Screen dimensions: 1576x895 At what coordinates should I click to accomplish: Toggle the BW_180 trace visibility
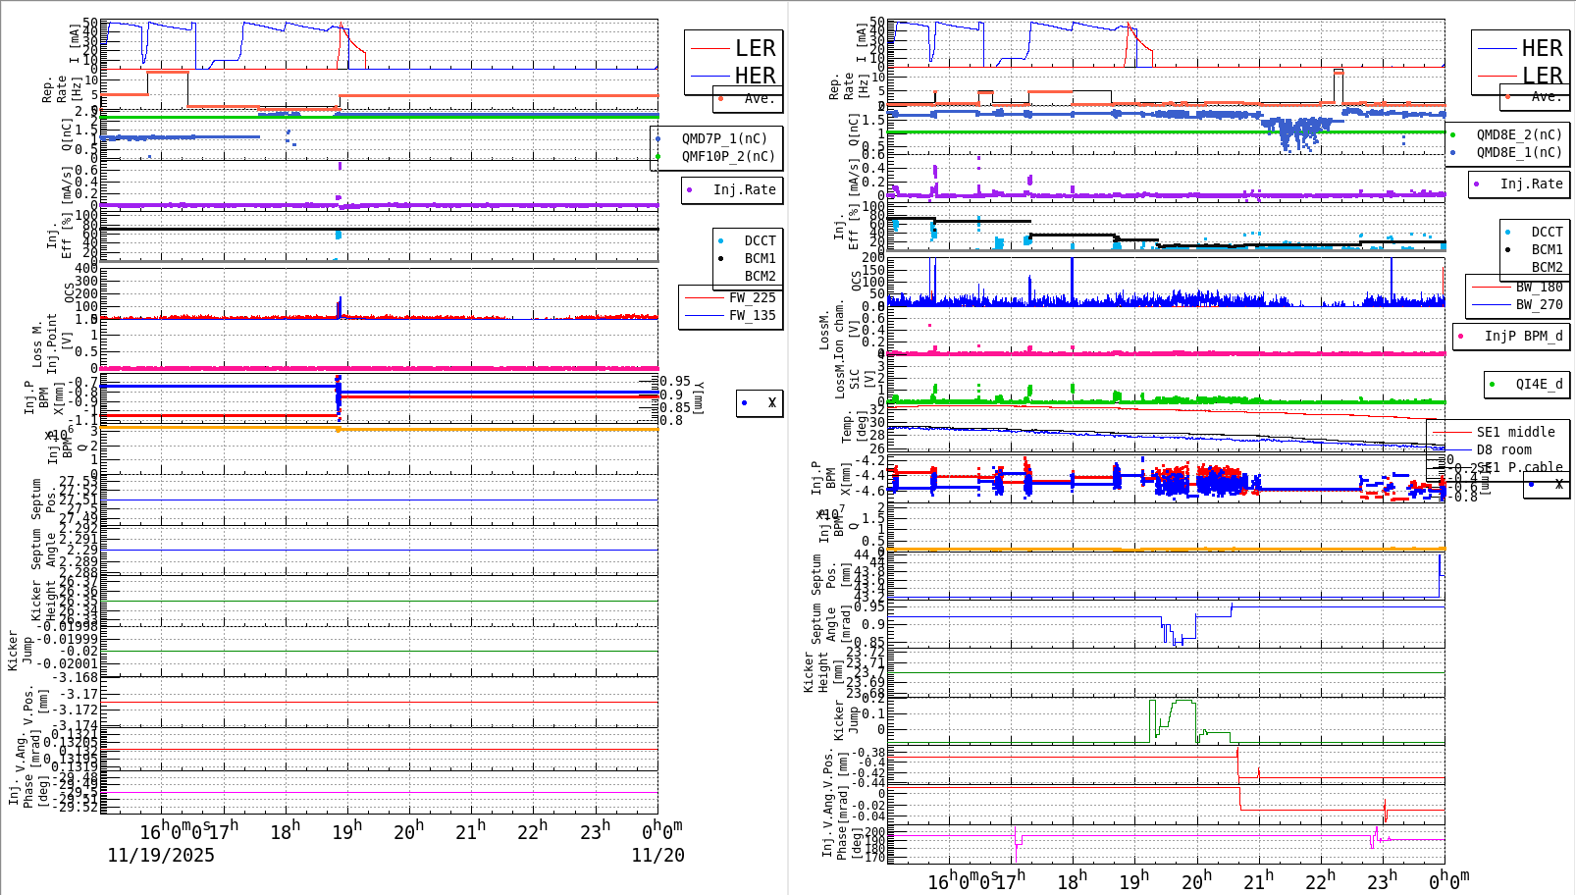pos(1490,286)
